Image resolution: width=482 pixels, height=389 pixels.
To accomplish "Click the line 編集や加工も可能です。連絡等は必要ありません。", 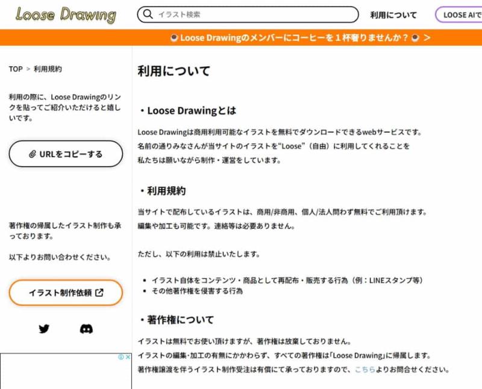I will coord(216,226).
